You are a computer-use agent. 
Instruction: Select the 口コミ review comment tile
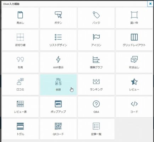[x=20, y=84]
